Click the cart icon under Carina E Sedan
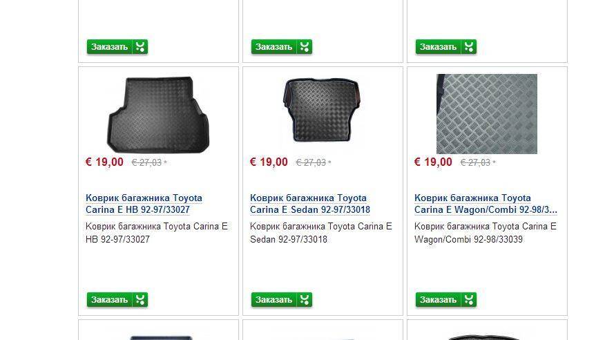The image size is (614, 340). tap(305, 300)
